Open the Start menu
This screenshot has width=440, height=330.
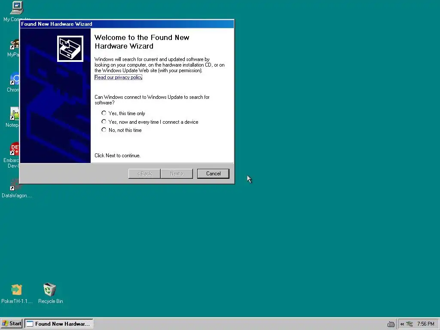tap(12, 324)
